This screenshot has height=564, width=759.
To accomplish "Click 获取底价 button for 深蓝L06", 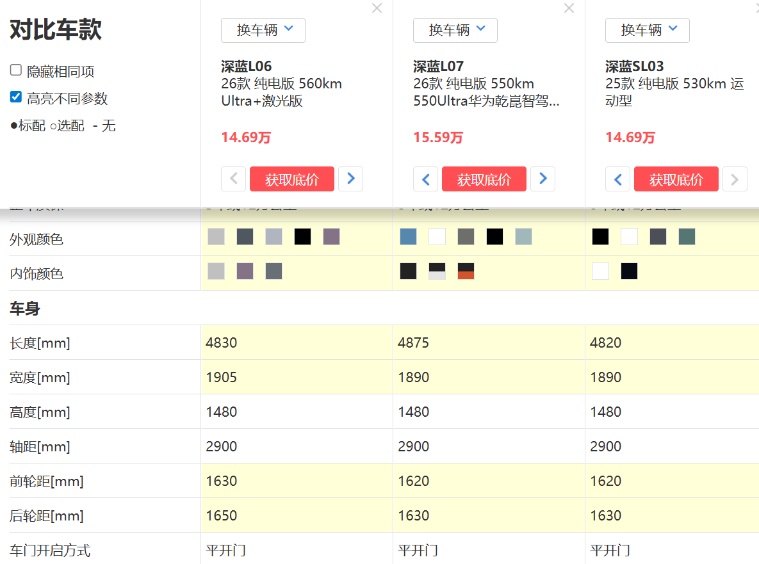I will pos(292,179).
